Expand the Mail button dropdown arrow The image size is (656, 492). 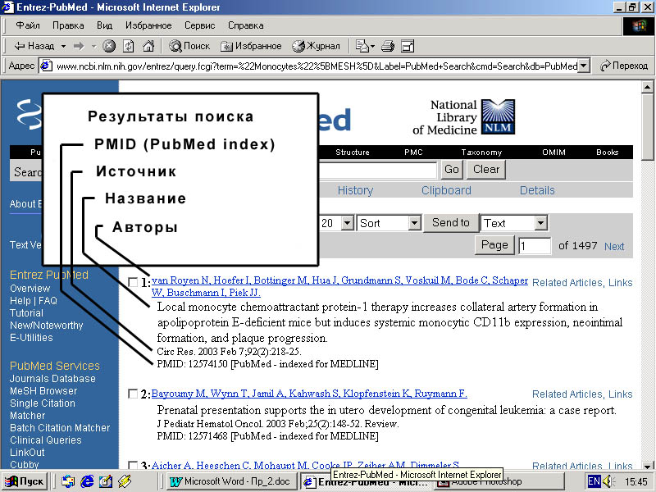(x=372, y=46)
